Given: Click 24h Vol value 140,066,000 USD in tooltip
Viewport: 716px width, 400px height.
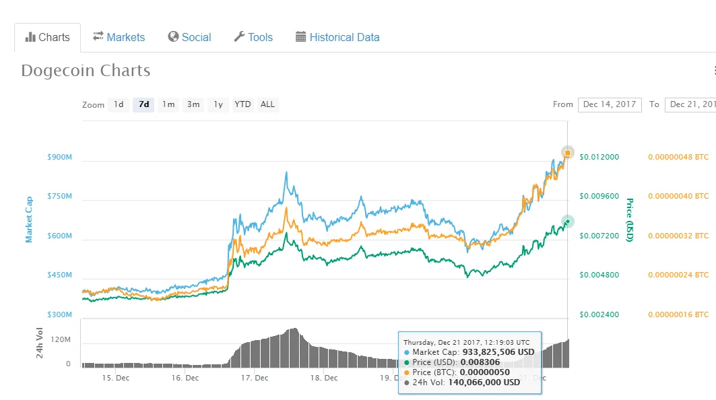Looking at the screenshot, I should [484, 382].
